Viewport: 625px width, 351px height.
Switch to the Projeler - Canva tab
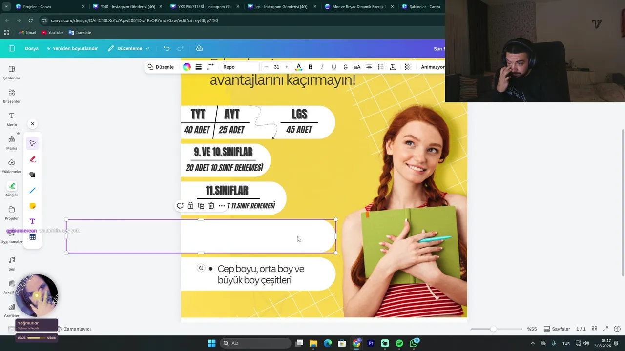pos(49,7)
